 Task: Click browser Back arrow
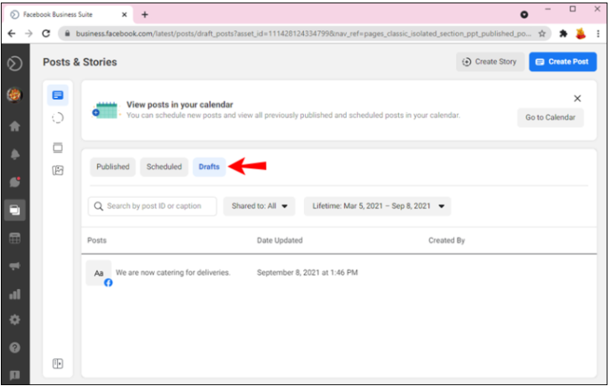(12, 33)
